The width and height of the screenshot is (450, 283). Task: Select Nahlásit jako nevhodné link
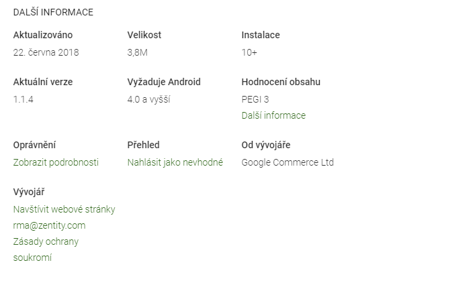click(x=175, y=162)
